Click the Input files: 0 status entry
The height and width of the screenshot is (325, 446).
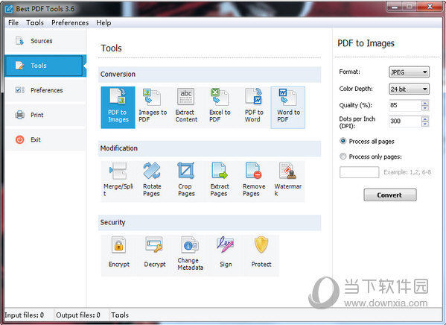pos(24,315)
